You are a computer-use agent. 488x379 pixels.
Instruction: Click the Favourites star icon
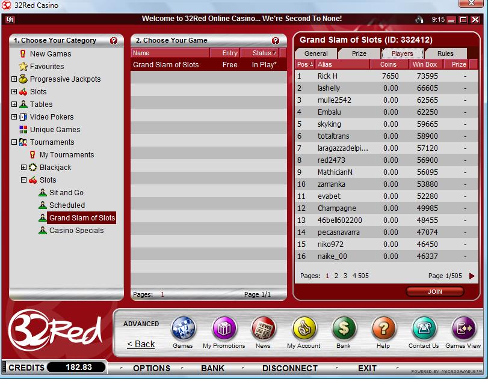click(23, 66)
